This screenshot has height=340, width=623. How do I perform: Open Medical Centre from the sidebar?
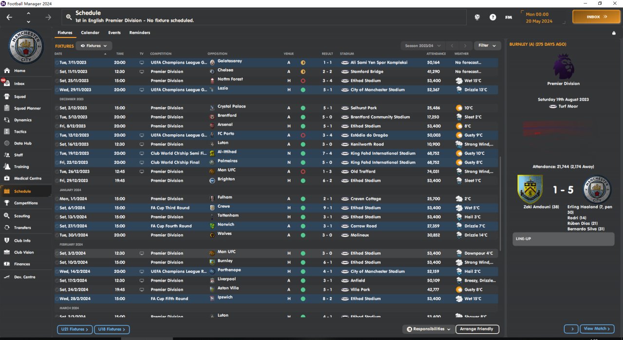7,179
